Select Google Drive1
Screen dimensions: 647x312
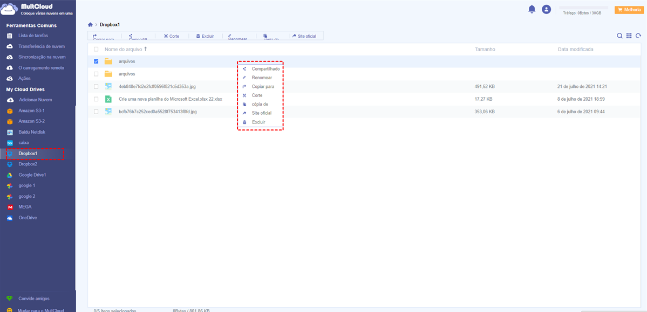tap(32, 175)
